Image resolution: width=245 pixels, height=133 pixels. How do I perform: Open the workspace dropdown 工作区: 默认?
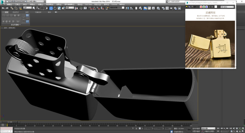[36, 1]
